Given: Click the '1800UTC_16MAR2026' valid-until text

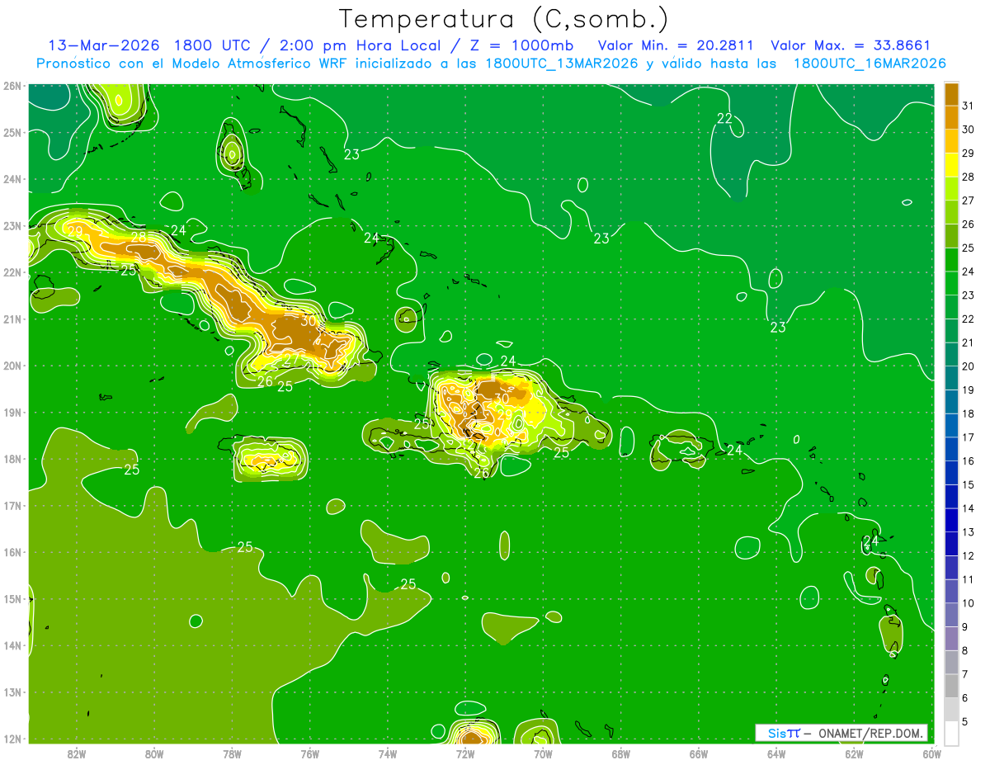Looking at the screenshot, I should pos(870,64).
